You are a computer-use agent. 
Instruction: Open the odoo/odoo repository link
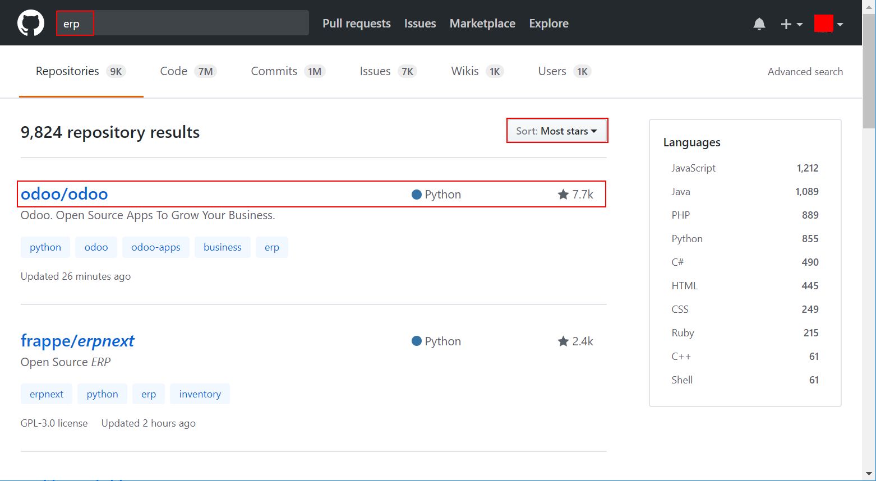pyautogui.click(x=64, y=194)
